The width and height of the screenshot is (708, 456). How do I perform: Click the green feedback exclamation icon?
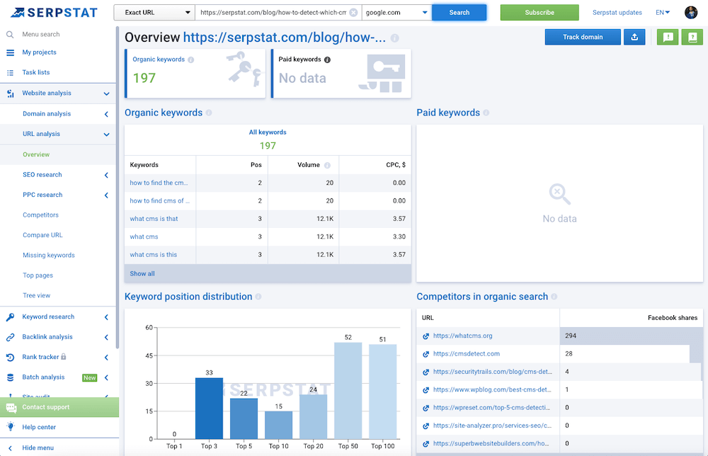pyautogui.click(x=668, y=37)
